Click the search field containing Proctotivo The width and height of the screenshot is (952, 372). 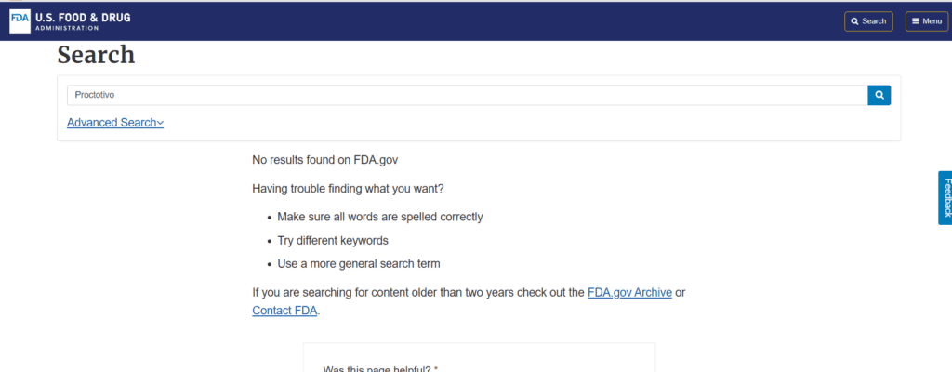click(468, 96)
